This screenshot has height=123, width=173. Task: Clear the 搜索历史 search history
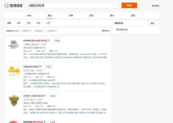(x=152, y=23)
